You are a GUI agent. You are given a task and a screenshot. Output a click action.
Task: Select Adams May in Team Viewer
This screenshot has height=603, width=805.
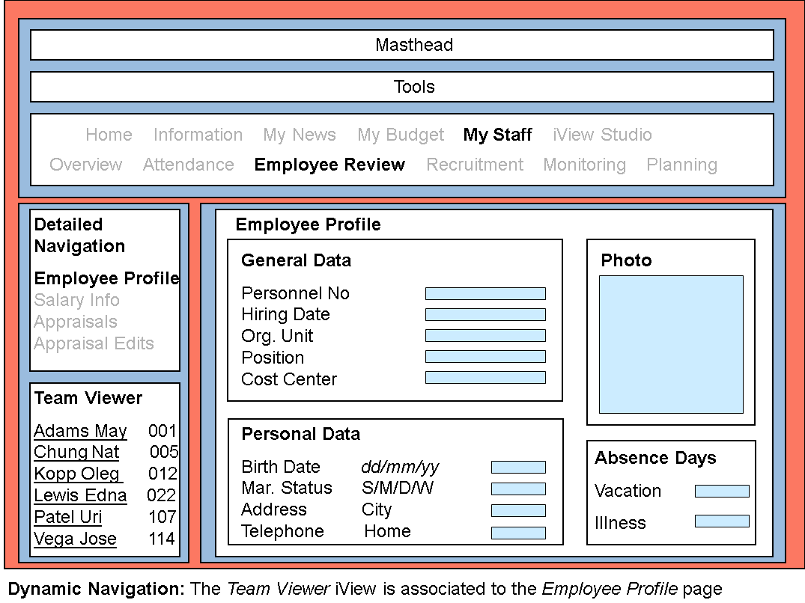point(80,432)
